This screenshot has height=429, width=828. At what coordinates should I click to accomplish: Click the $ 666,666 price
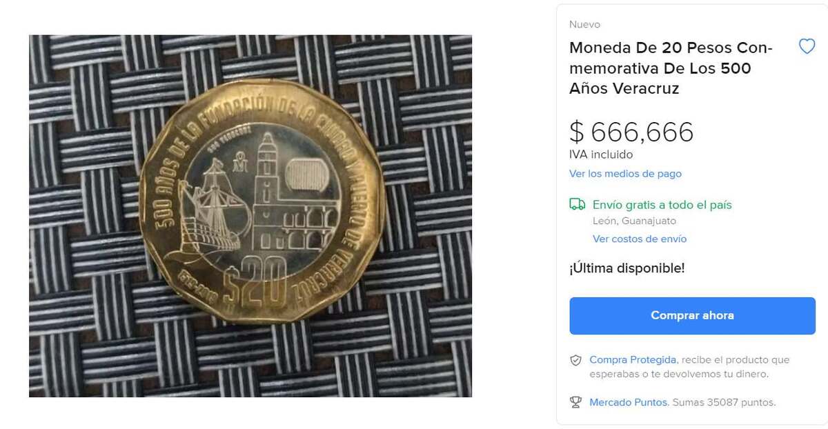coord(631,132)
